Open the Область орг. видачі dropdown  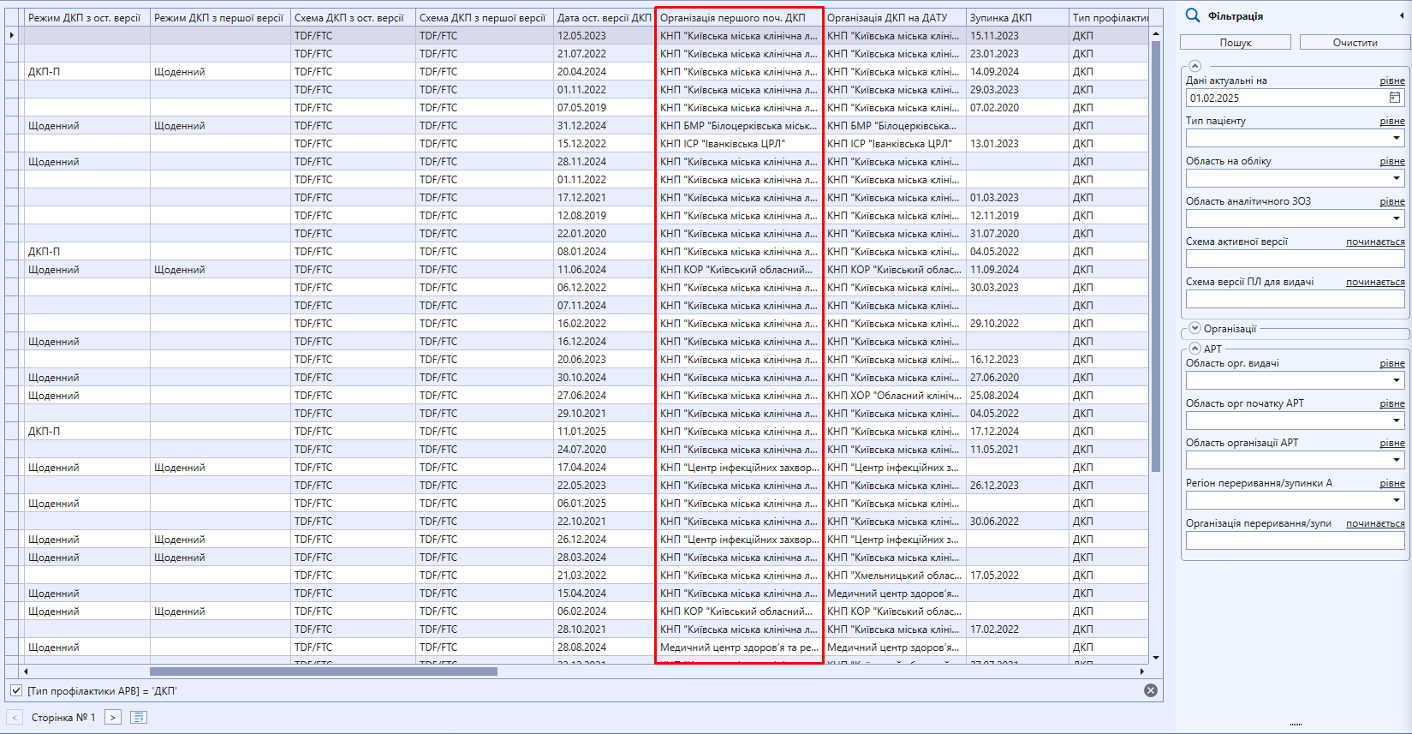1397,380
